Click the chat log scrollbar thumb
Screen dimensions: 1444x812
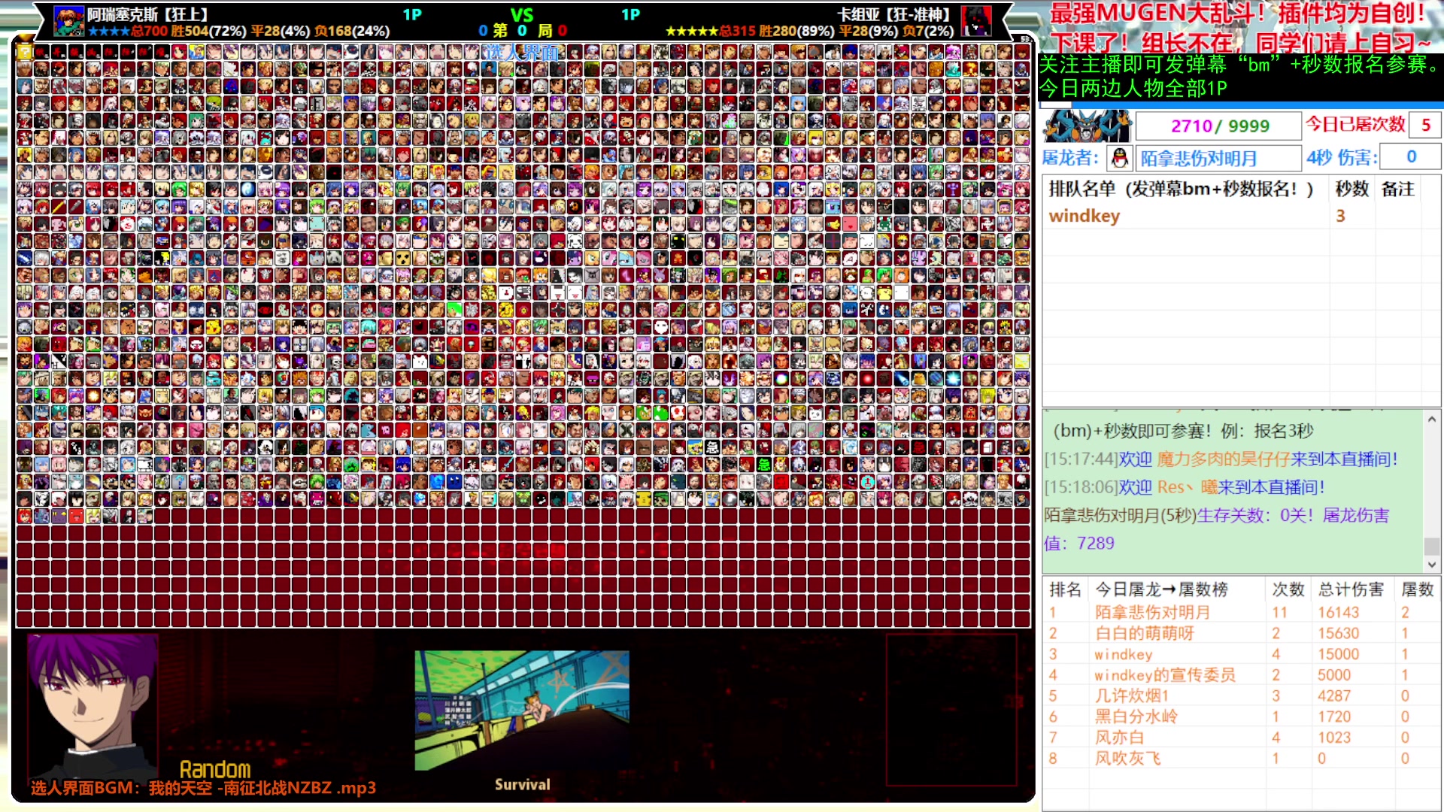(x=1431, y=545)
